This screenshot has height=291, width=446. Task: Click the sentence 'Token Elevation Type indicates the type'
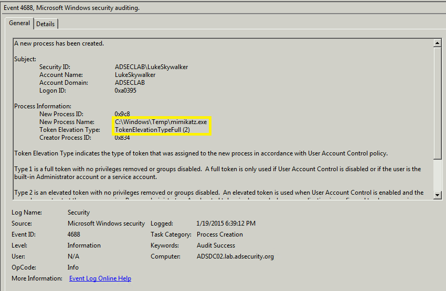[201, 153]
